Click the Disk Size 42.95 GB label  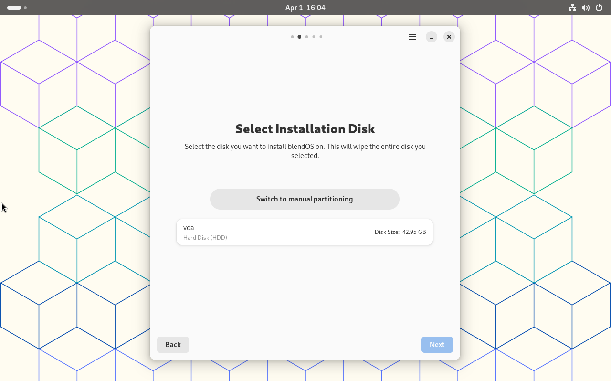coord(400,232)
